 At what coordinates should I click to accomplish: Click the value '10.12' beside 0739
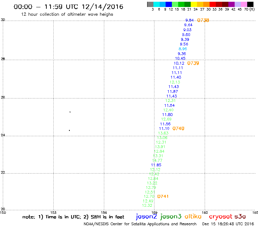(179, 63)
